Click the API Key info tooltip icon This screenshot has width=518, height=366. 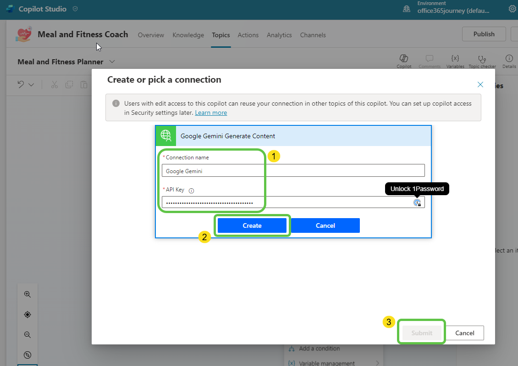(192, 191)
